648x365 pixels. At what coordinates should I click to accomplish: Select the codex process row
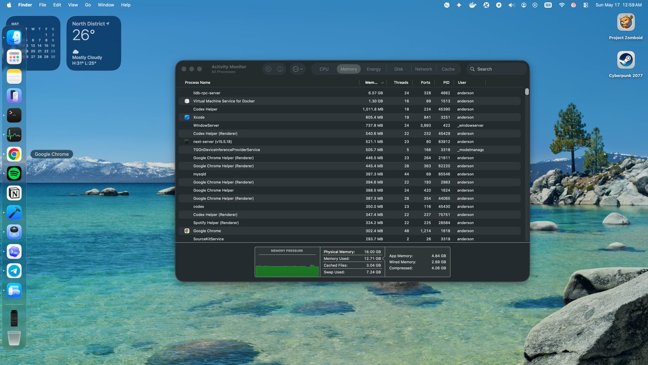[351, 207]
